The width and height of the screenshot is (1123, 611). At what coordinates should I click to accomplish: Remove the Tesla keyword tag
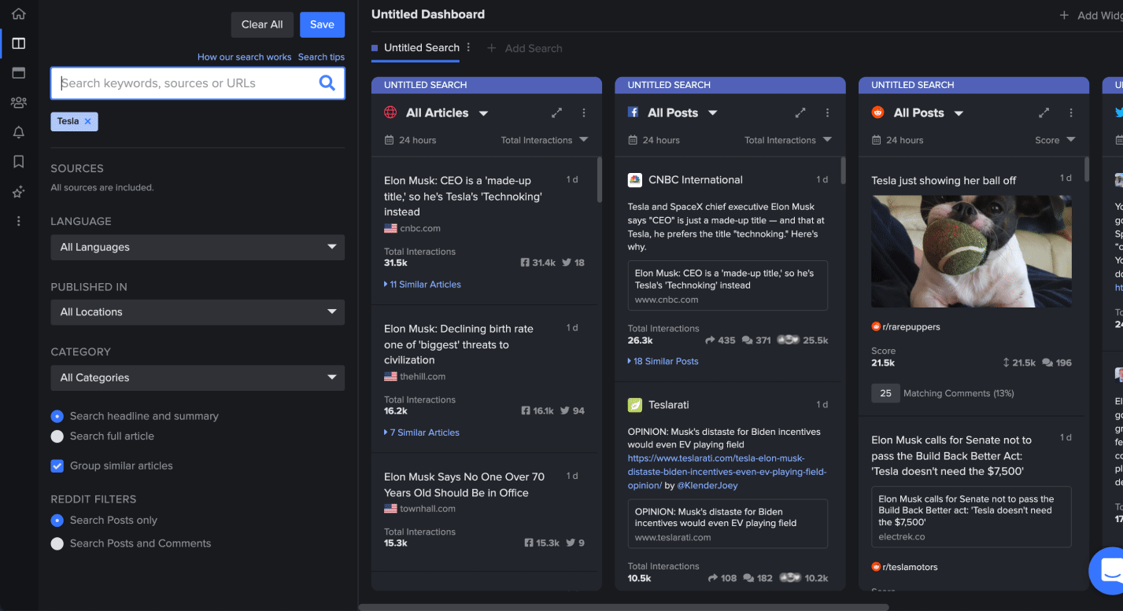87,121
